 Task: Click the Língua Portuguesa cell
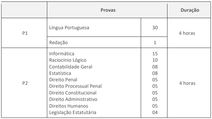tap(69, 28)
